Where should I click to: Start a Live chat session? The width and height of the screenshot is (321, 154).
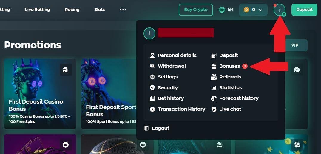tap(226, 109)
